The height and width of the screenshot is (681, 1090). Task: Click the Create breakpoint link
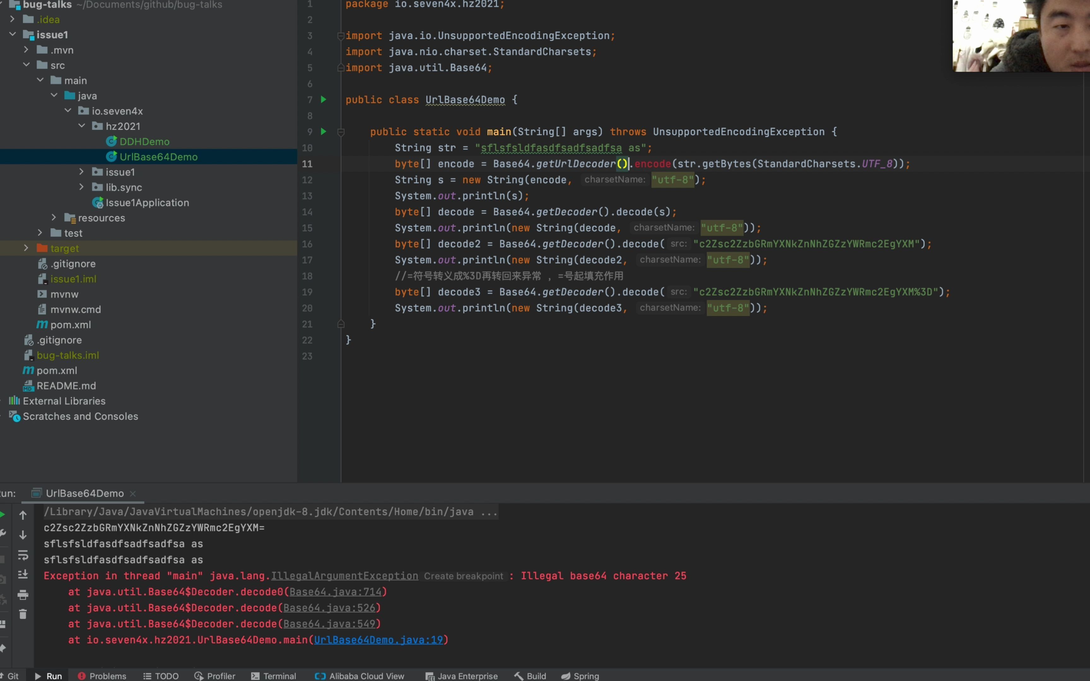pyautogui.click(x=463, y=576)
